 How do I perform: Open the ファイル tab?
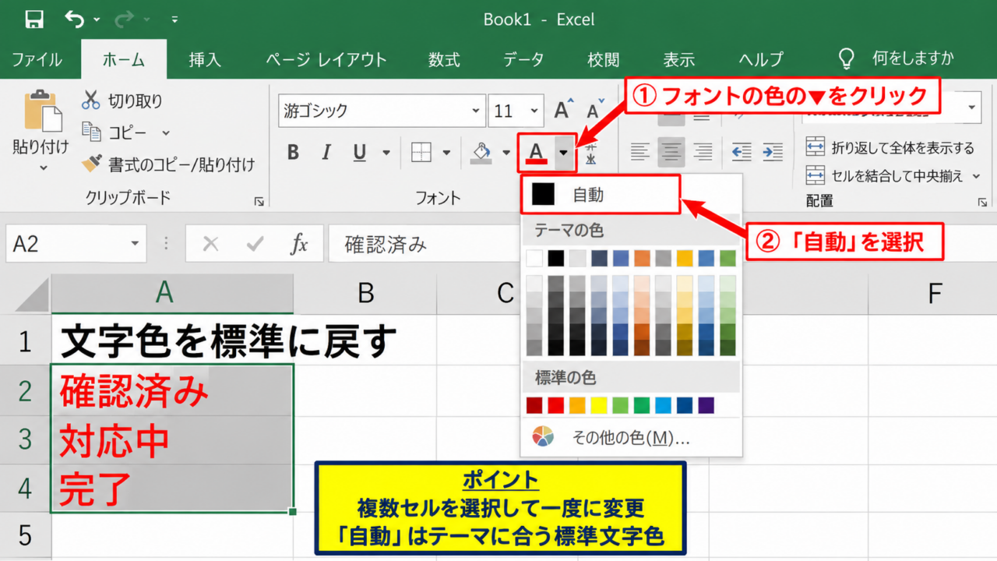37,59
